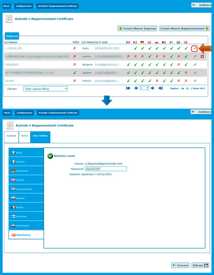Switch to the Extra tab
214x275 pixels.
[24, 137]
